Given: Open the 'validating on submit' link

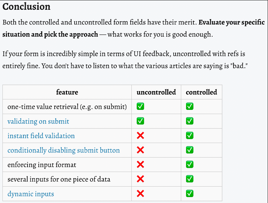Looking at the screenshot, I should coord(38,121).
